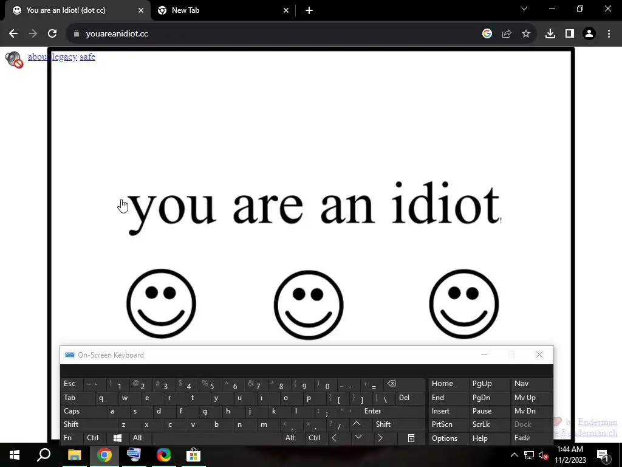Click the right arrow key
The image size is (622, 467).
coord(381,438)
